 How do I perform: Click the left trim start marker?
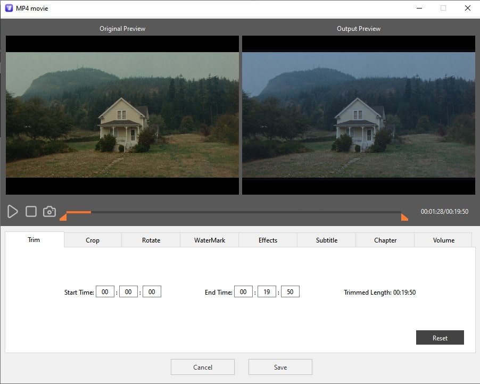click(63, 216)
